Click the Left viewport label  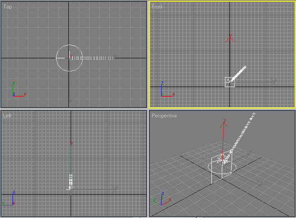click(x=8, y=116)
